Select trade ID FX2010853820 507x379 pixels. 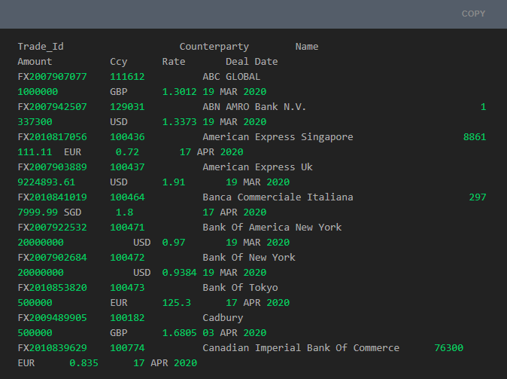click(x=52, y=288)
